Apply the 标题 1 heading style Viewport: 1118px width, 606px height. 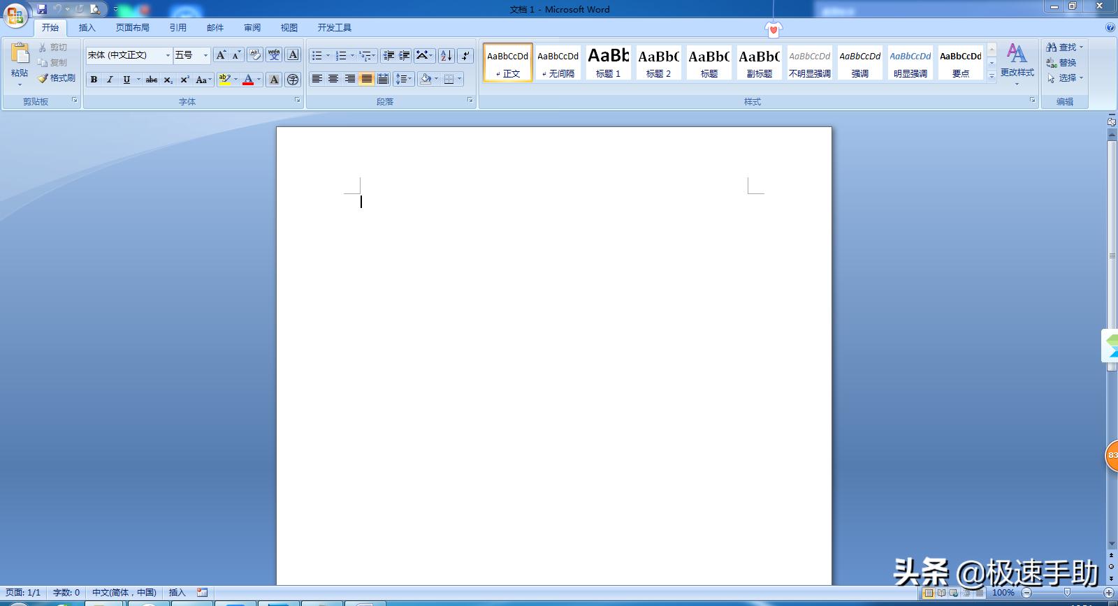[x=608, y=62]
